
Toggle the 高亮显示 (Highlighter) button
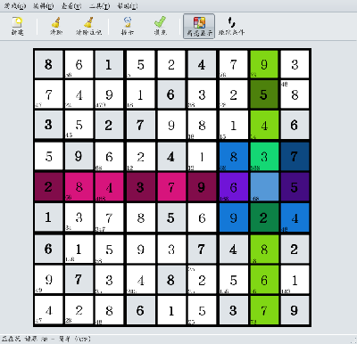[199, 26]
